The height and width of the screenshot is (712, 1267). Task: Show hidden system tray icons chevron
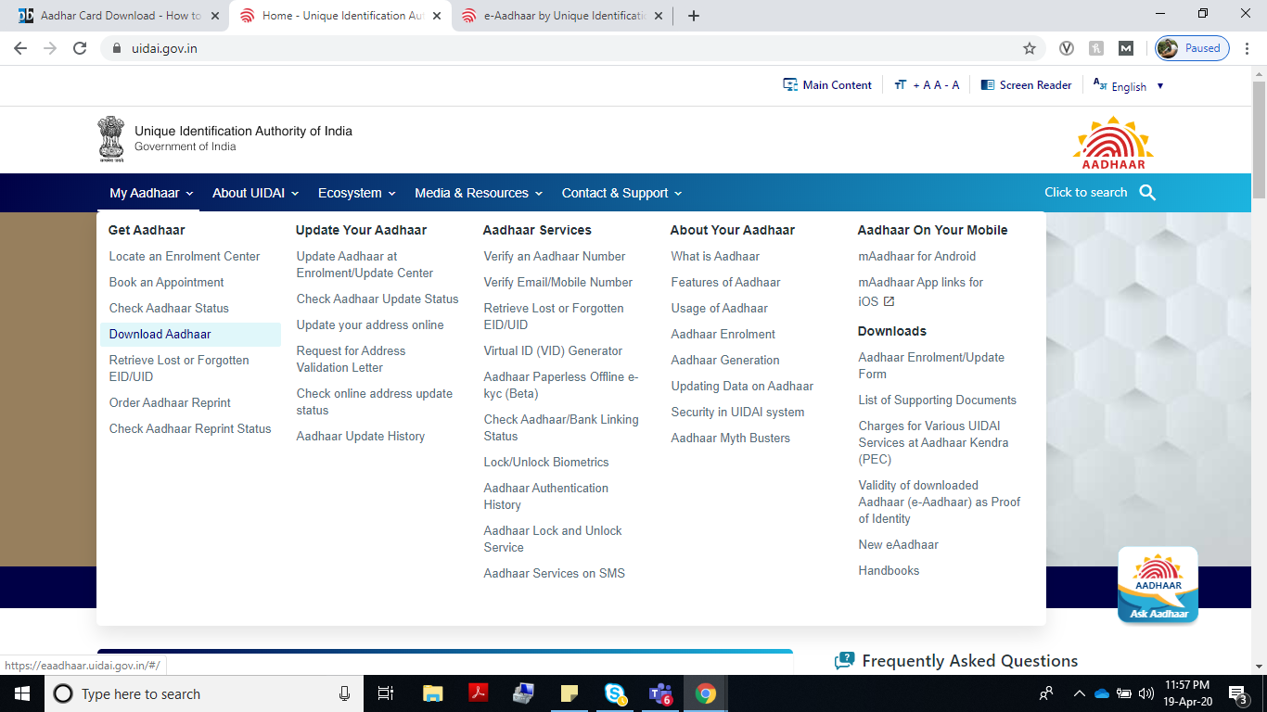(1079, 693)
